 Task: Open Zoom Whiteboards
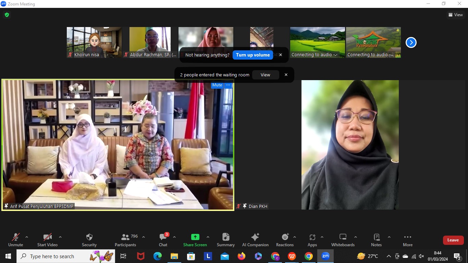(x=343, y=237)
